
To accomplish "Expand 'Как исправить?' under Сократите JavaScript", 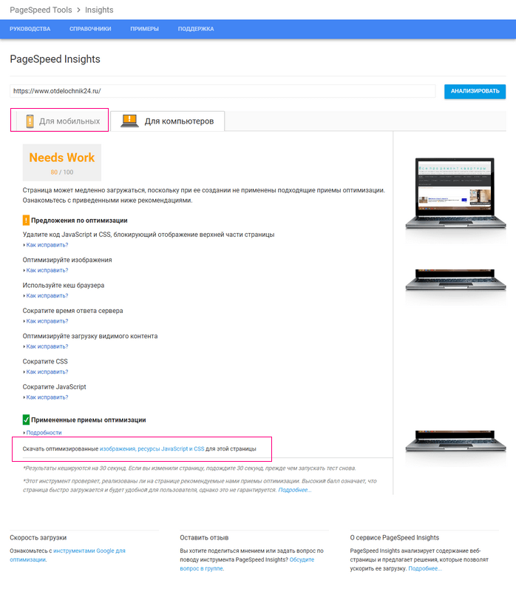I will (47, 397).
